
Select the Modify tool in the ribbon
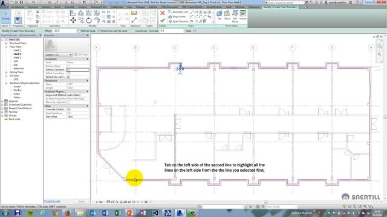pyautogui.click(x=6, y=16)
